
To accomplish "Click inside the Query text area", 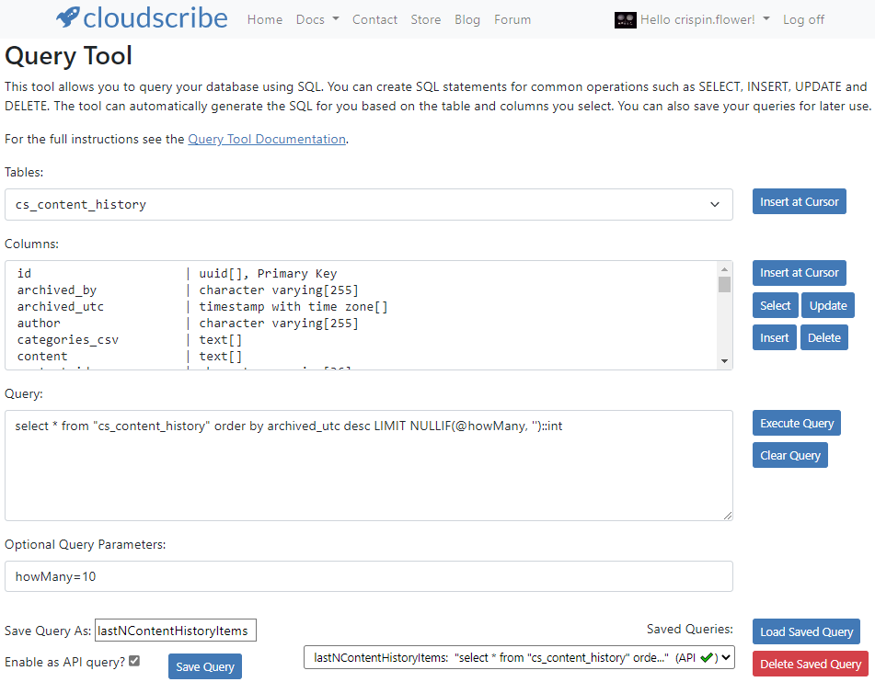I will coord(369,466).
